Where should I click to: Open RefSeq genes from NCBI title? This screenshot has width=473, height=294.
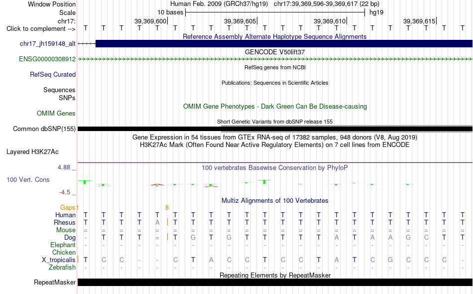click(x=275, y=68)
